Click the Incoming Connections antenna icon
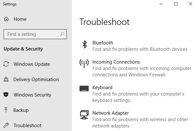Image resolution: width=195 pixels, height=131 pixels. pyautogui.click(x=84, y=64)
